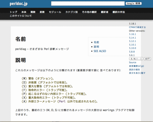The image size is (153, 122).
Task: Click the (P) 起こるはずのない内部エラー line
Action: pyautogui.click(x=54, y=94)
